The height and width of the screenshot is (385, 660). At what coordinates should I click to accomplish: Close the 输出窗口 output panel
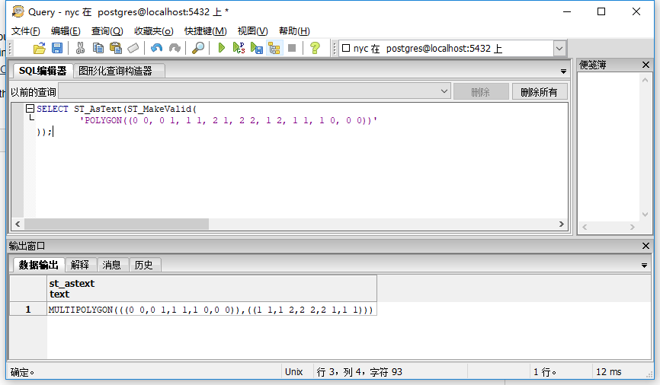tap(646, 246)
